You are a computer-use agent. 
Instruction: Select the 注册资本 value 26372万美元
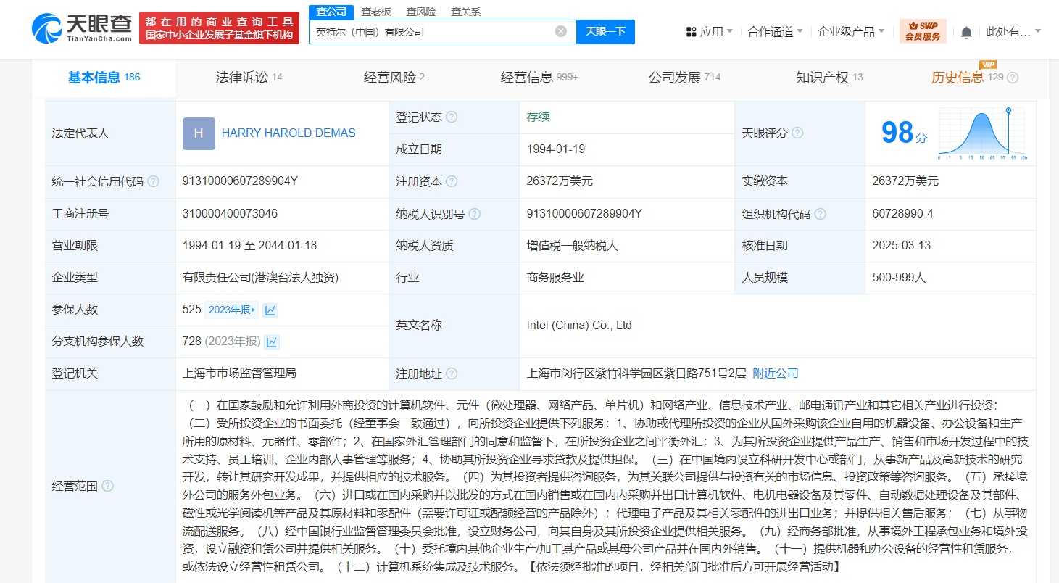[x=560, y=181]
